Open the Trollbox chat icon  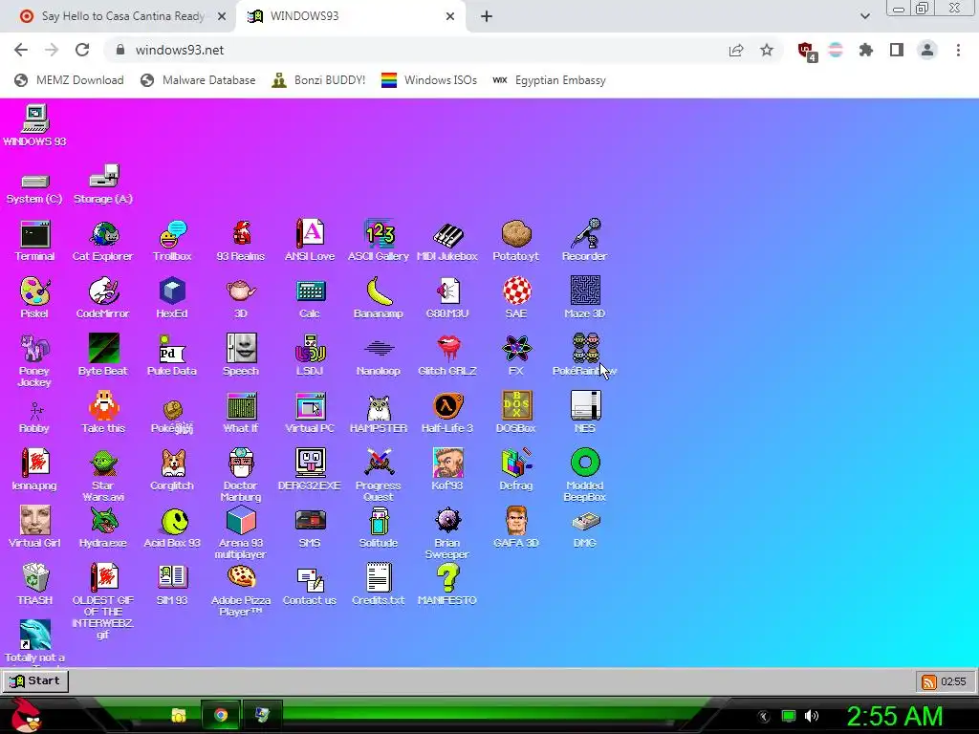click(172, 240)
